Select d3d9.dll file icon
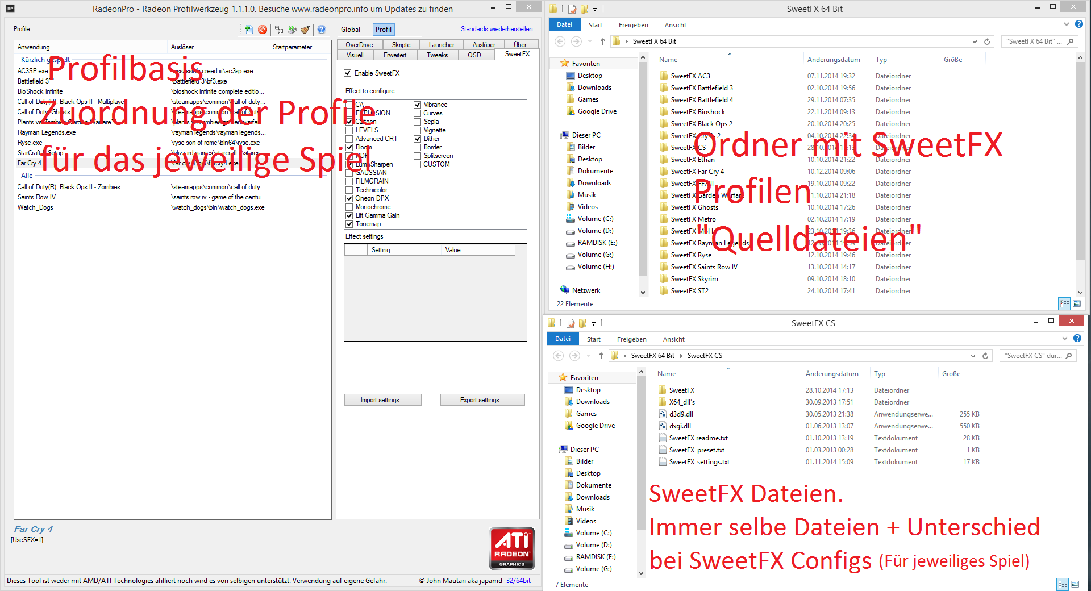 663,414
